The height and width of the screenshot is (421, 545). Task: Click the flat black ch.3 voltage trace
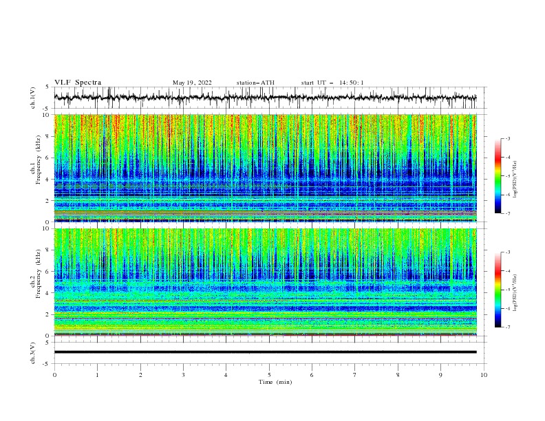tap(265, 352)
